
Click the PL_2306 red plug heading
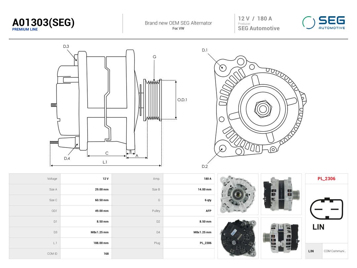pos(326,179)
